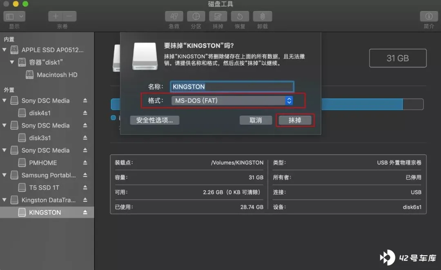Screen dimensions: 441x270
Task: Click the add volume plus button
Action: pos(56,16)
